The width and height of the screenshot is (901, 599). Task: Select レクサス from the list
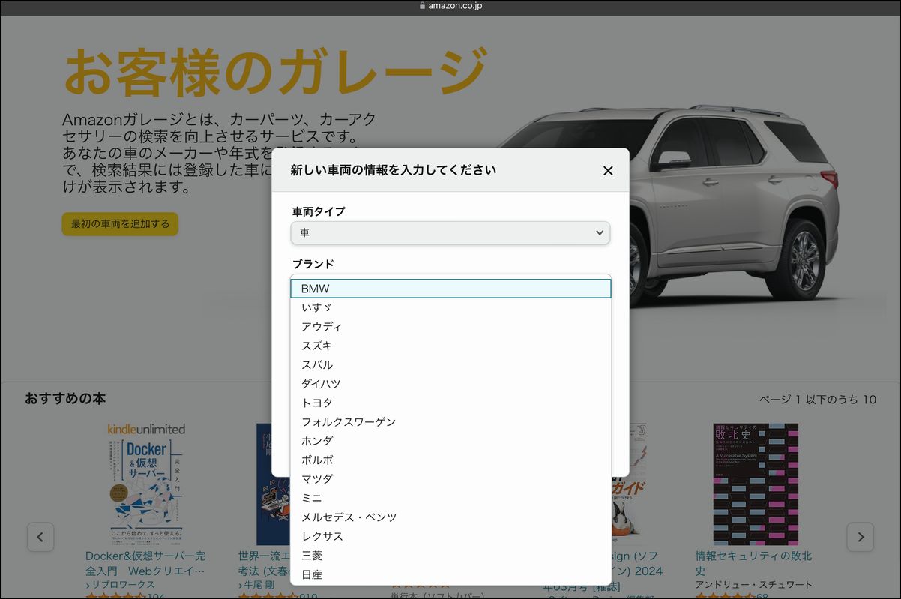click(450, 536)
